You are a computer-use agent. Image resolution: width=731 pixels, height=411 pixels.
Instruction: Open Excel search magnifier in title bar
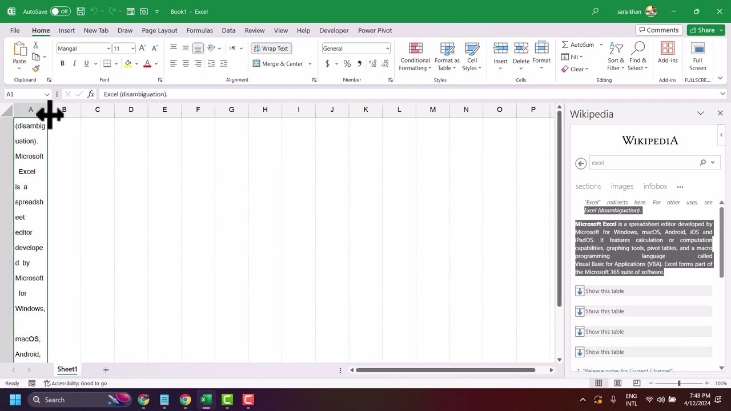pos(595,11)
